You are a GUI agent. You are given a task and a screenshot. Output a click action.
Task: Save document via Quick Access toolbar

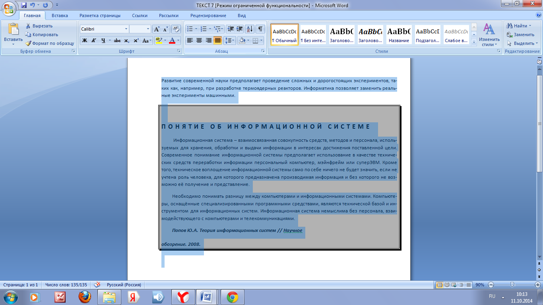click(x=24, y=5)
